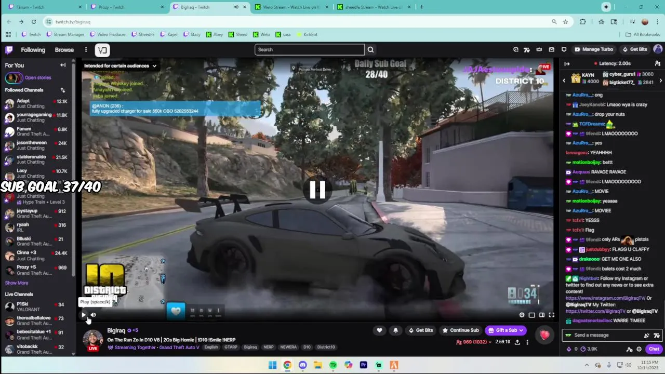
Task: Open Prime loot crown icon
Action: pos(539,49)
